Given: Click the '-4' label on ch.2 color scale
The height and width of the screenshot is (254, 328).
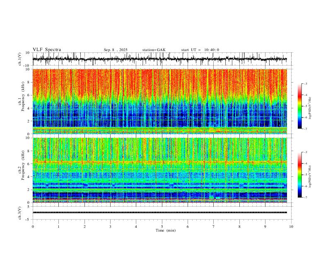Looking at the screenshot, I should tap(305, 164).
